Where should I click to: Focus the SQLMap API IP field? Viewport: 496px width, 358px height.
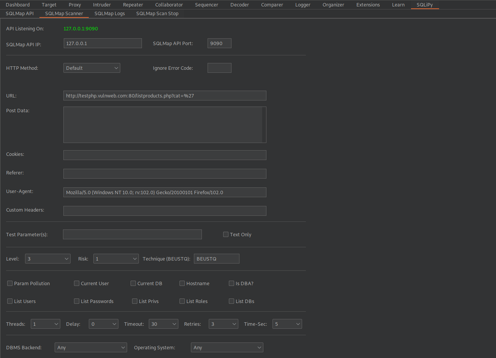click(103, 43)
